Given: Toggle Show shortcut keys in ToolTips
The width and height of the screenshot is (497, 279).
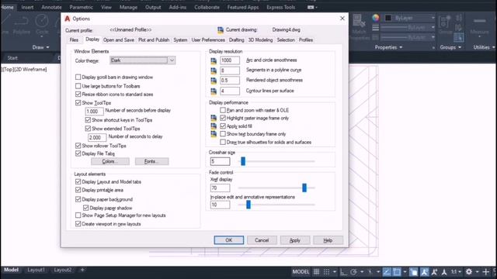Looking at the screenshot, I should point(88,120).
